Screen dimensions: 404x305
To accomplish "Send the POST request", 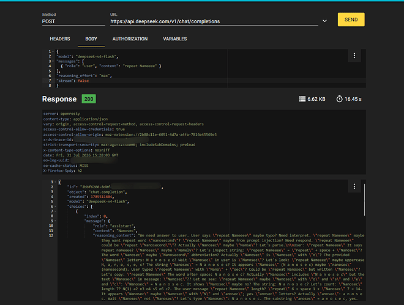I will tap(351, 20).
